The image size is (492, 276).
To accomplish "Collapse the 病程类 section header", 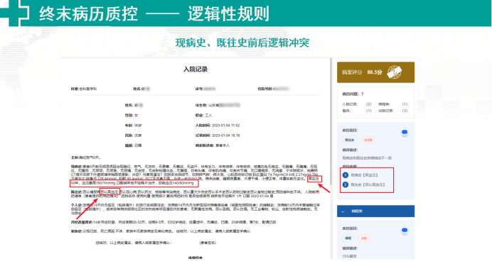I will [375, 211].
